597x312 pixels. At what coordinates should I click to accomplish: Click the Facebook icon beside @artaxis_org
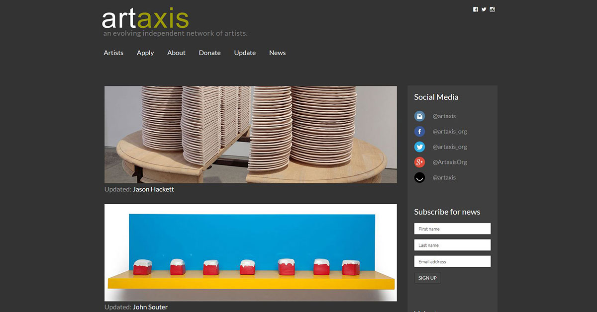419,131
